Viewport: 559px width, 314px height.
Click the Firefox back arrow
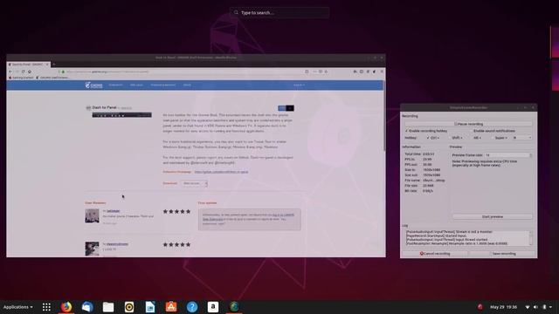(10, 72)
